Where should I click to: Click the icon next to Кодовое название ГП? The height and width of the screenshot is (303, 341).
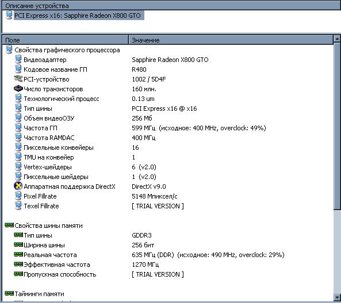click(18, 69)
